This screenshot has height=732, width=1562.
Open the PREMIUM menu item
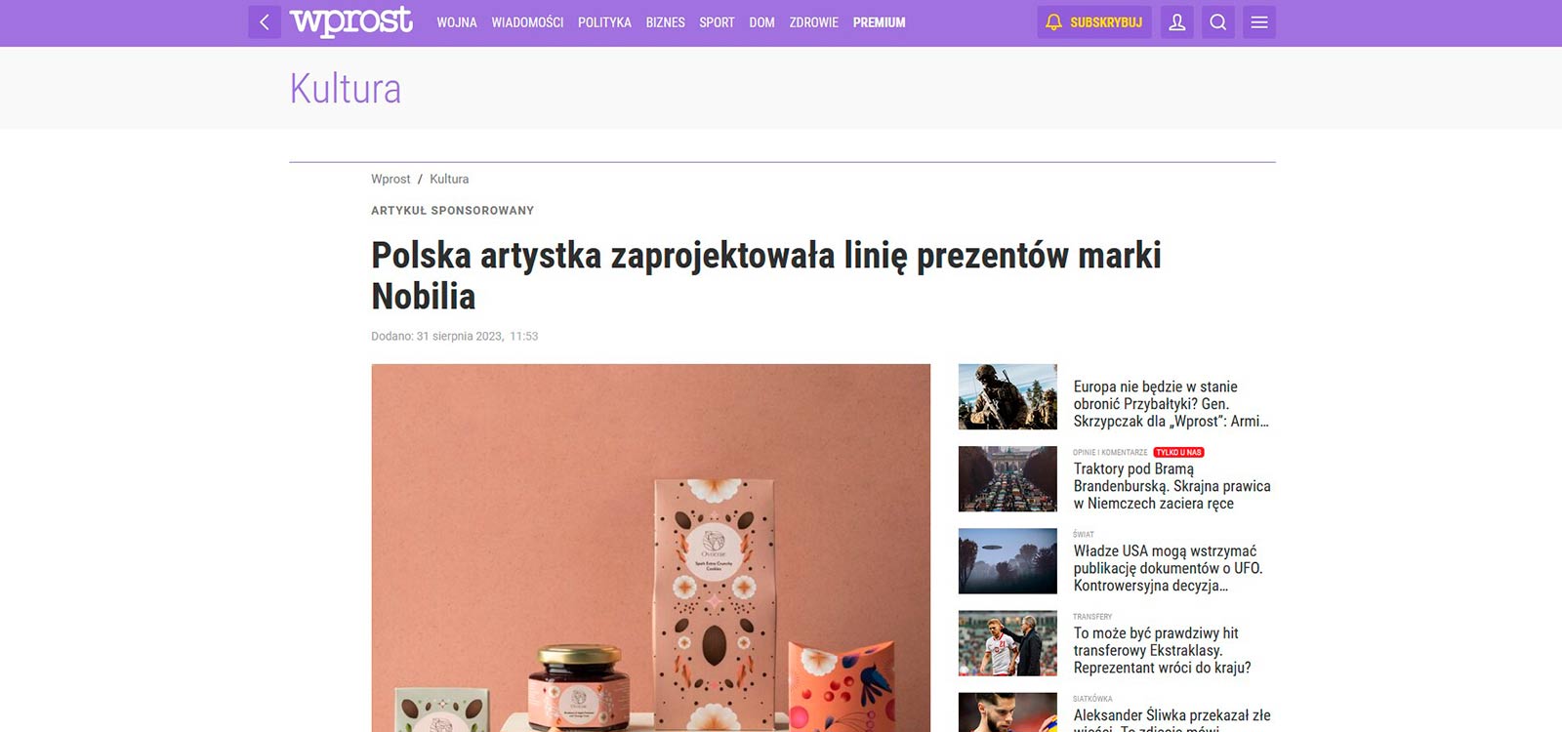(880, 22)
